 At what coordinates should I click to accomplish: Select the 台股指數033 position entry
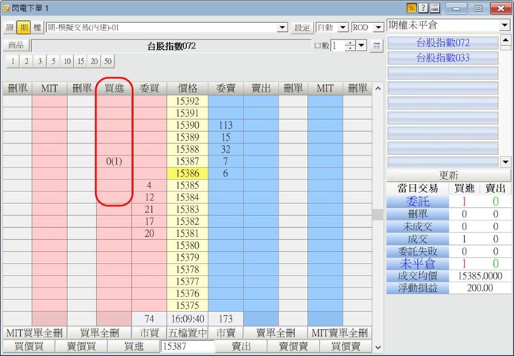click(x=442, y=57)
